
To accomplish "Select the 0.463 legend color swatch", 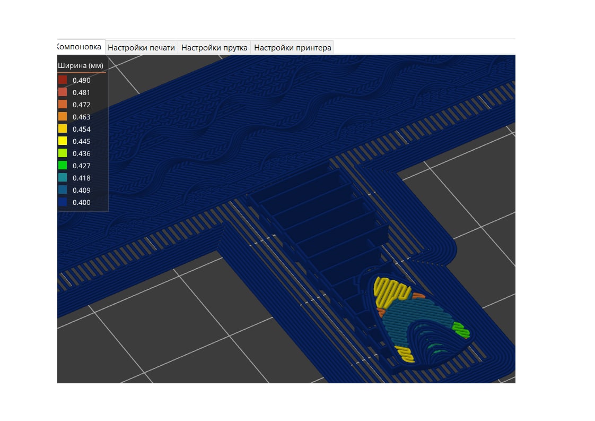I will 63,116.
